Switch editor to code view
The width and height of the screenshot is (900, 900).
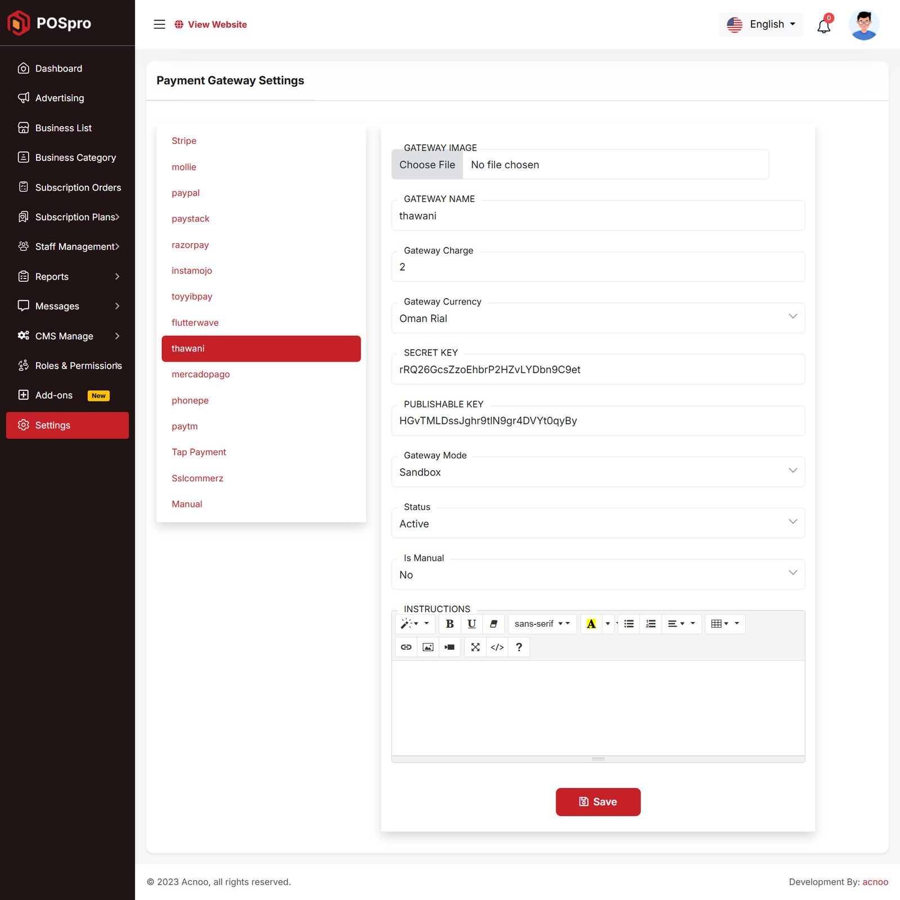coord(497,647)
